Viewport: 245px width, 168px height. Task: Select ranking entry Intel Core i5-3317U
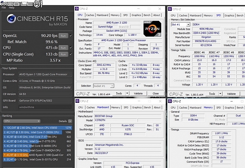click(x=37, y=159)
